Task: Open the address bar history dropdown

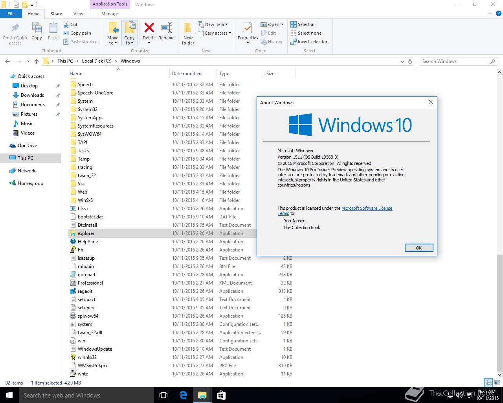Action: (402, 61)
